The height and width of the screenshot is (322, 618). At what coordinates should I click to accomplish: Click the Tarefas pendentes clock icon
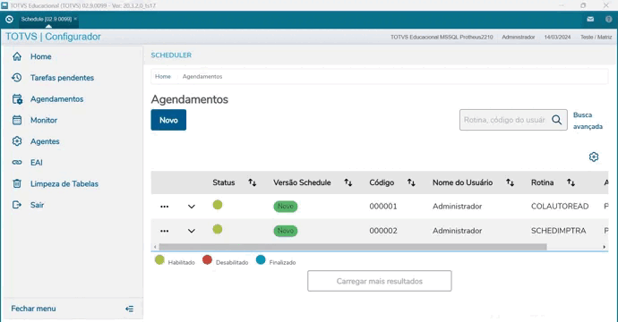tap(17, 78)
